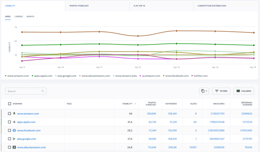
Task: Check the select-all Domains header checkbox
Action: [x=9, y=104]
